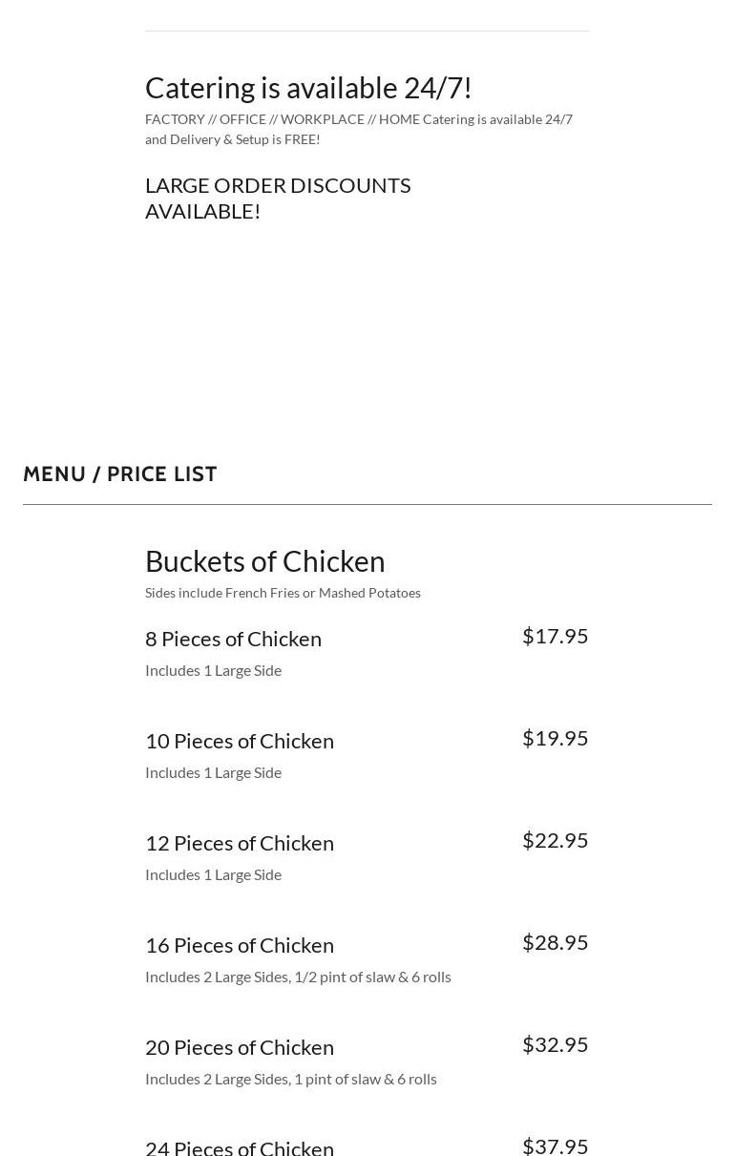Click the FACTORY // OFFICE // WORKPLACE description text

point(358,129)
